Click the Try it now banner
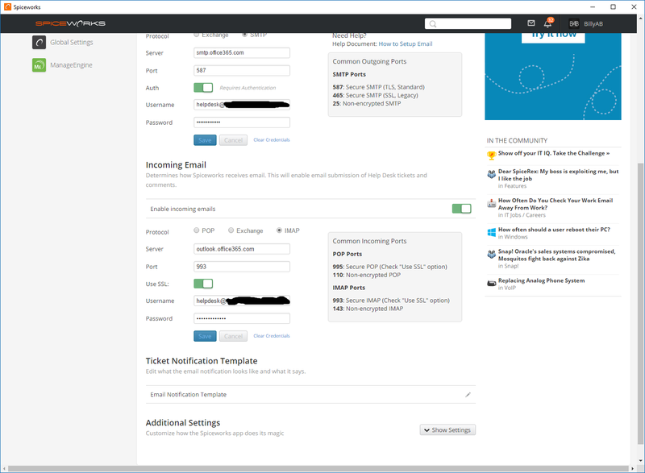Viewport: 645px width, 473px height. coord(552,34)
